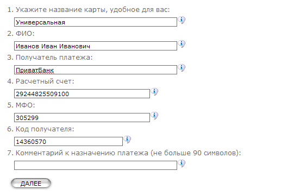Screen dimensions: 294x196
Task: Click the '6. Код получателя:' label text
Action: tap(41, 129)
